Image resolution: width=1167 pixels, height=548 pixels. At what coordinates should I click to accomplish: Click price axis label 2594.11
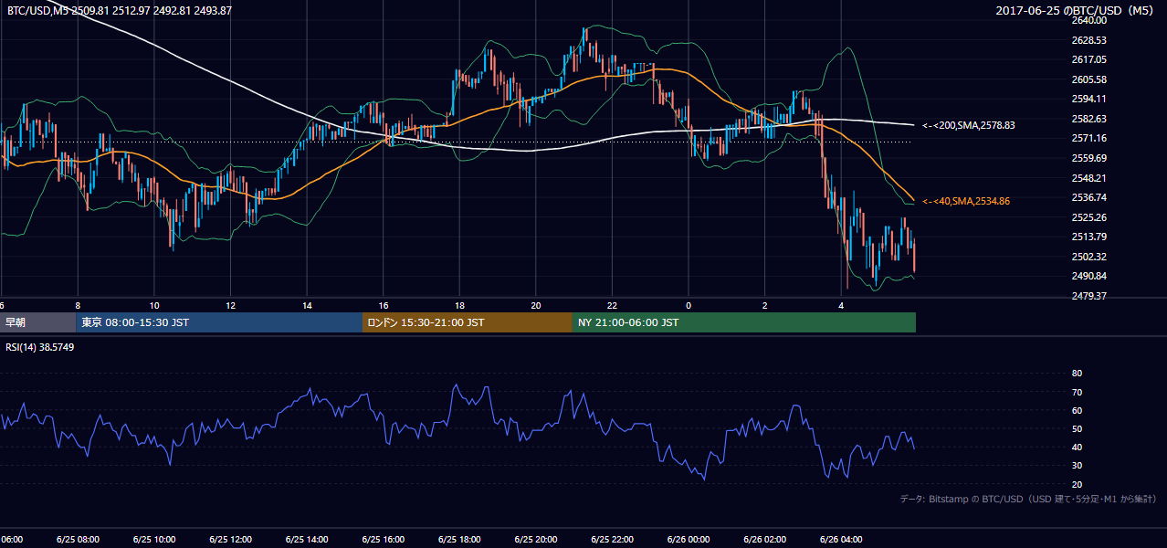tap(1088, 99)
